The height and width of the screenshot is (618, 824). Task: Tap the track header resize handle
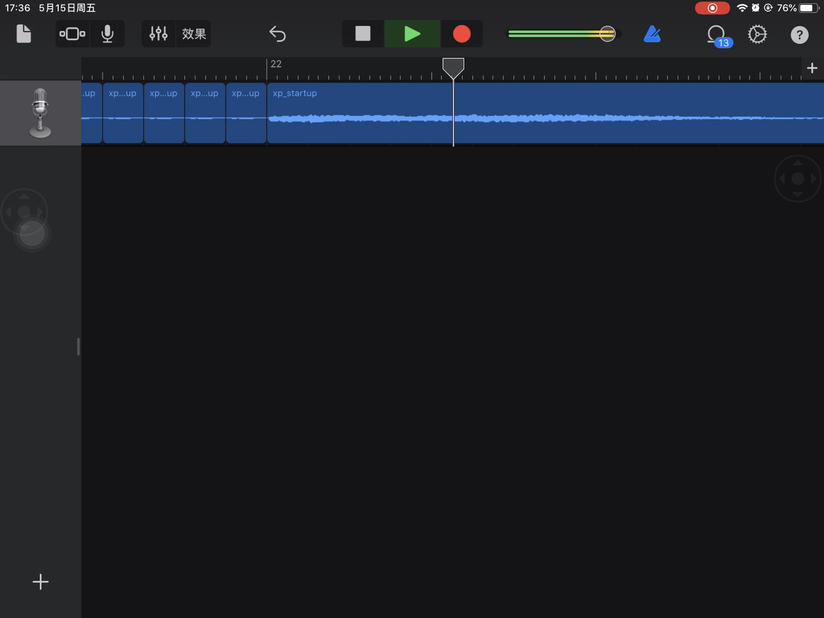[78, 346]
